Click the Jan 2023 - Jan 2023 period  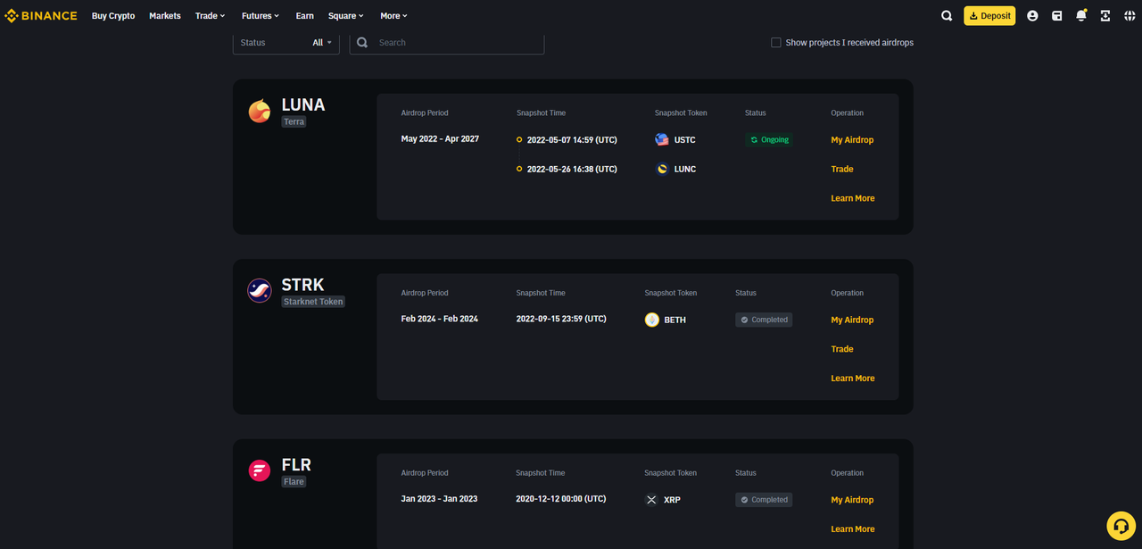pos(439,499)
